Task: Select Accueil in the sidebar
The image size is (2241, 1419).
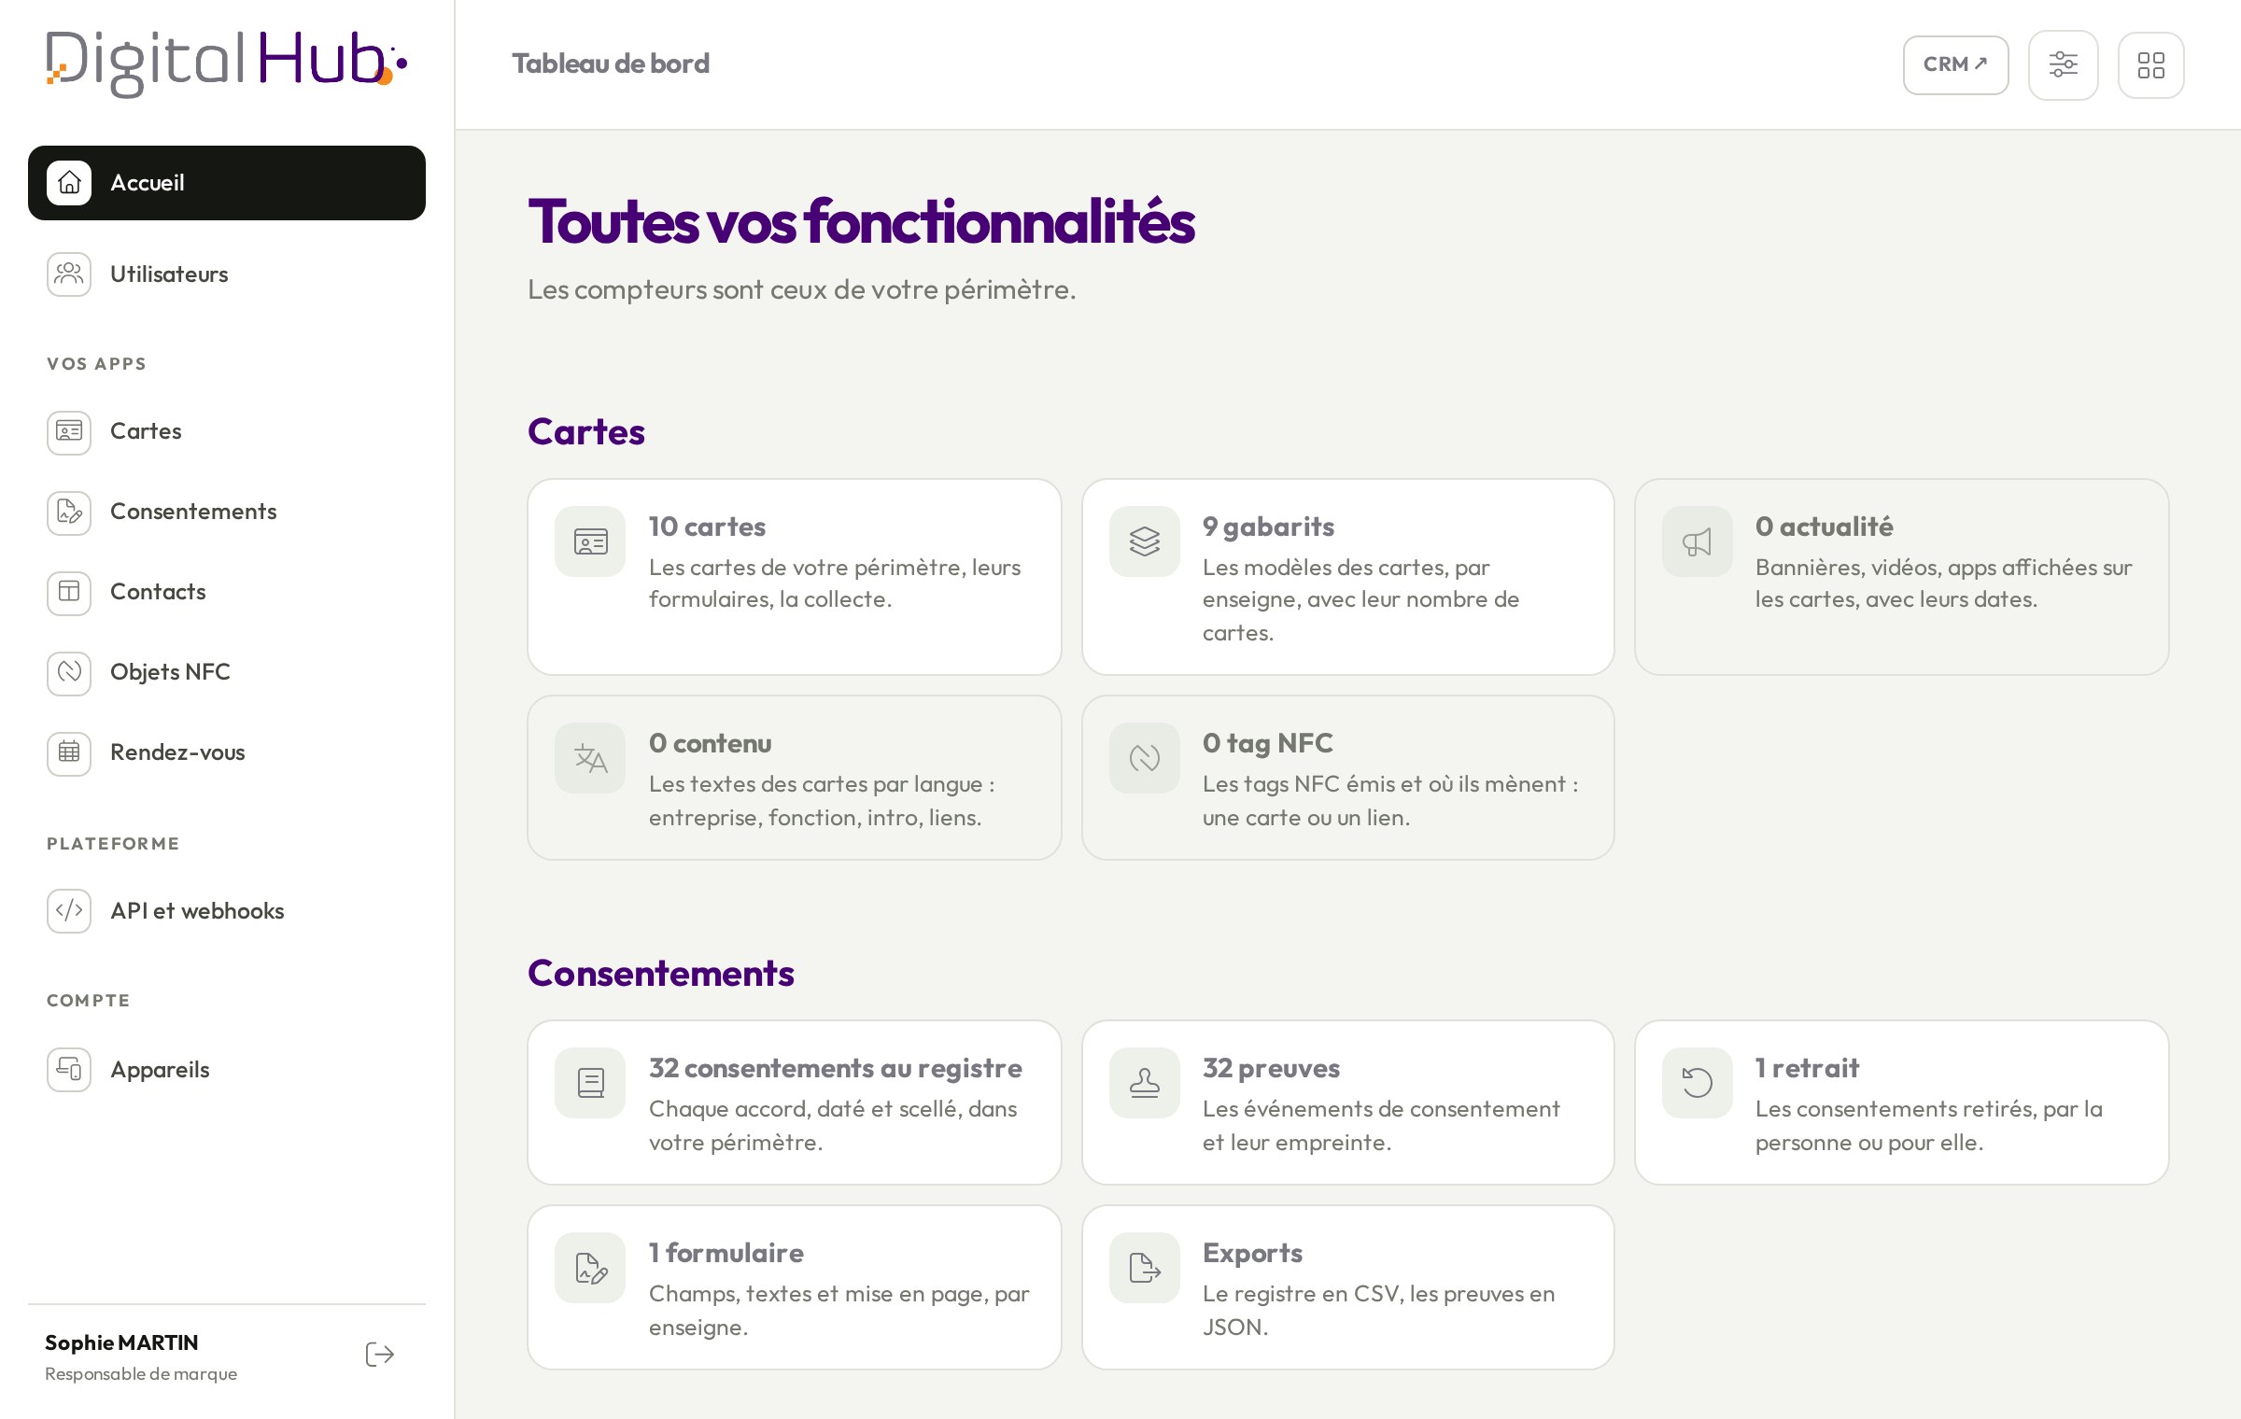Action: coord(227,183)
